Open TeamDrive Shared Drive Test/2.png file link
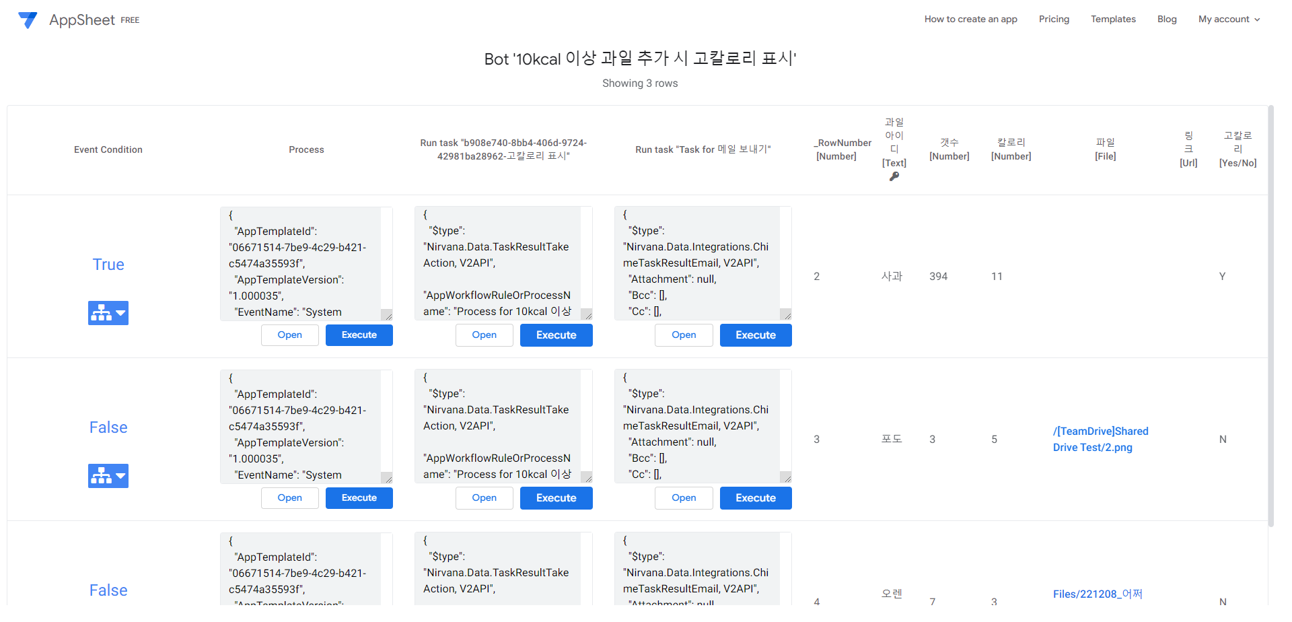1292x622 pixels. point(1101,439)
